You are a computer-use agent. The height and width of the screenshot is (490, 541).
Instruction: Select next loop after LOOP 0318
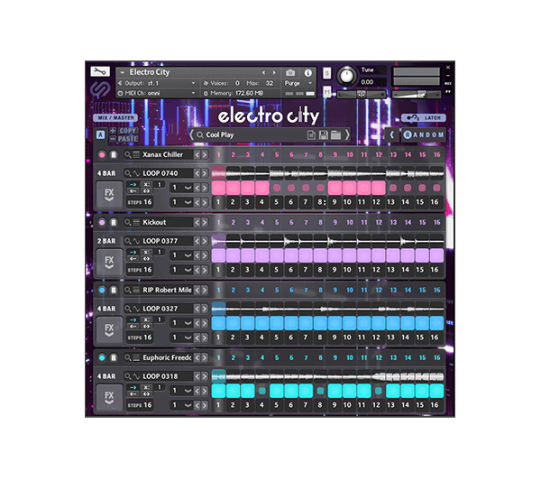(x=205, y=376)
